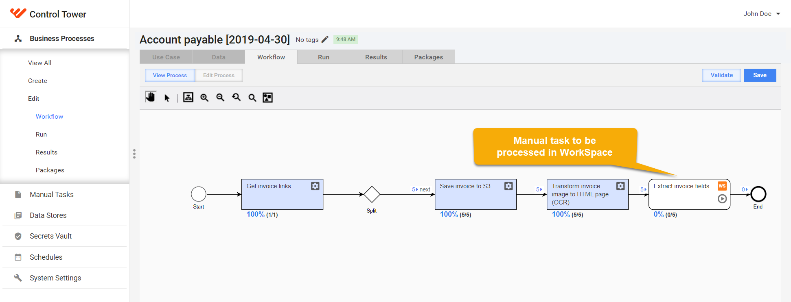Select Edit in sidebar
791x302 pixels.
pyautogui.click(x=34, y=99)
